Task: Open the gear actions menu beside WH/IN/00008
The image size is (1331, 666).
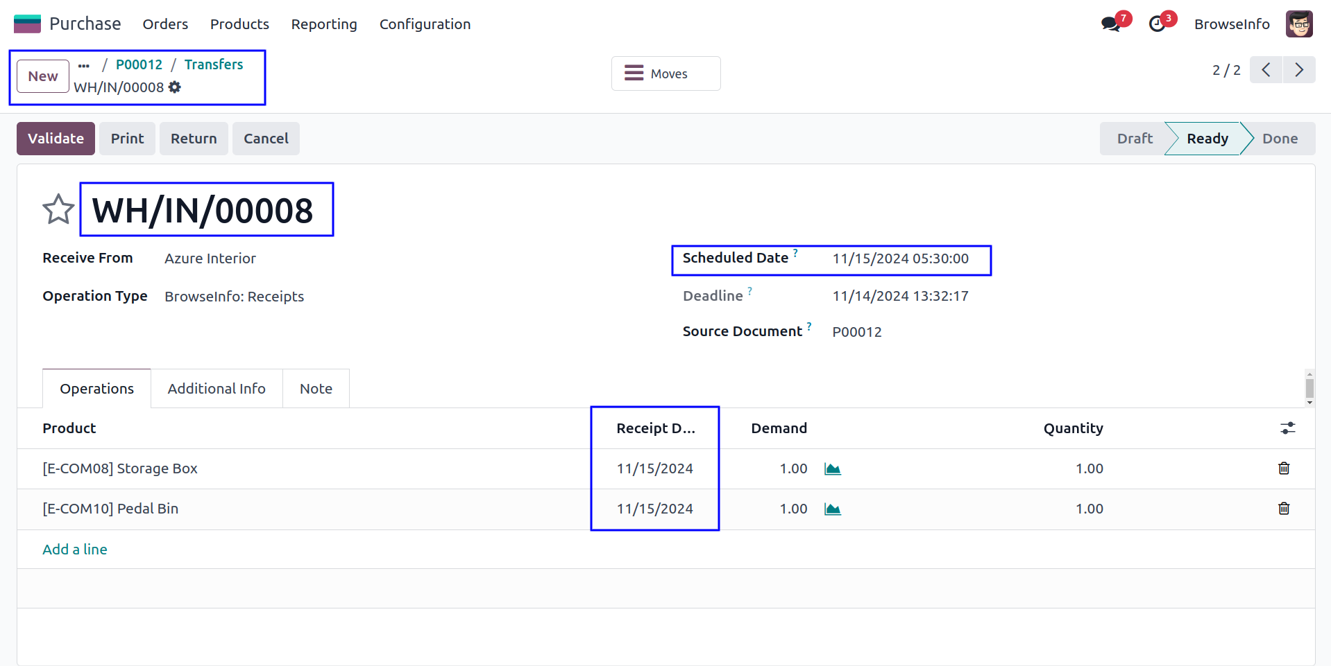Action: click(x=175, y=87)
